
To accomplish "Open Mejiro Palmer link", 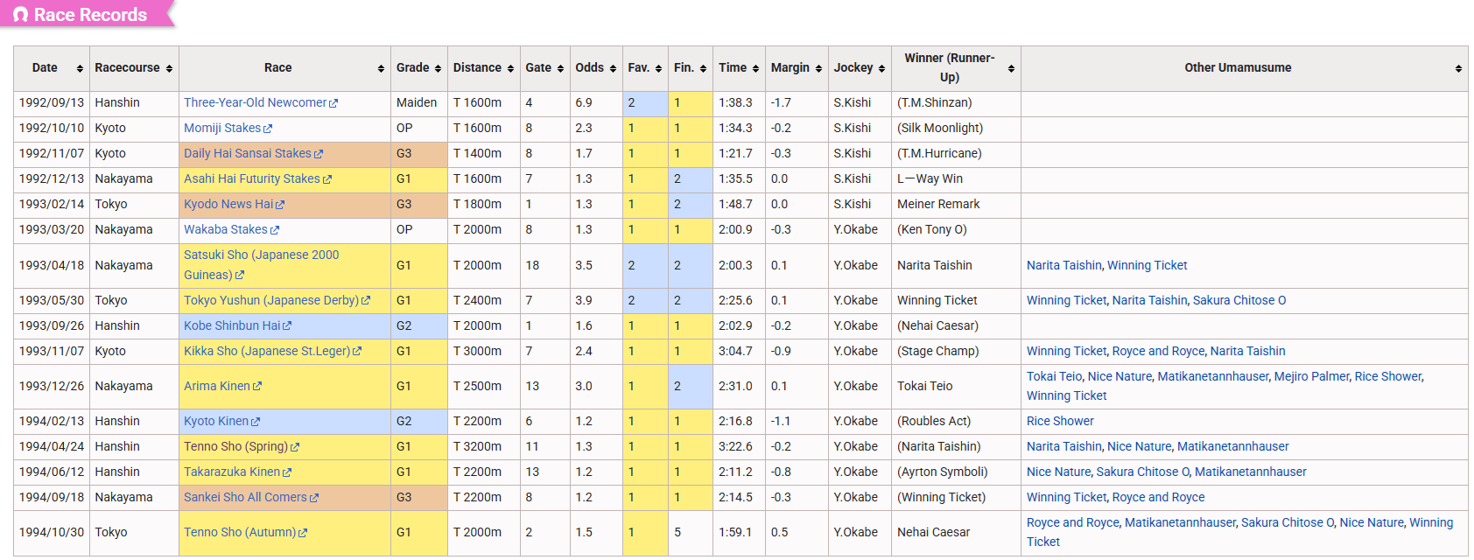I will click(1312, 376).
